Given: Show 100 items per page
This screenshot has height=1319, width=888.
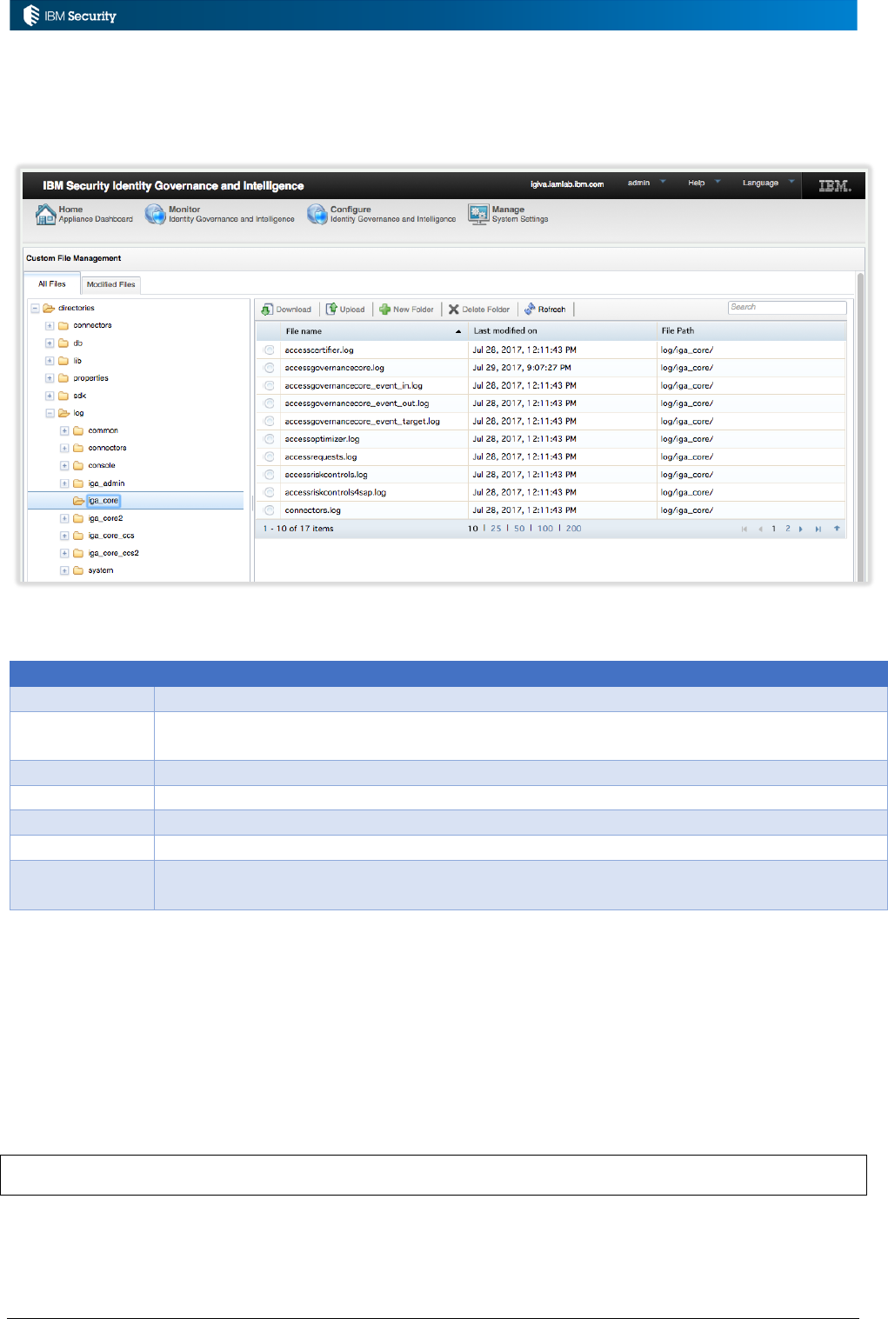Looking at the screenshot, I should pos(545,529).
